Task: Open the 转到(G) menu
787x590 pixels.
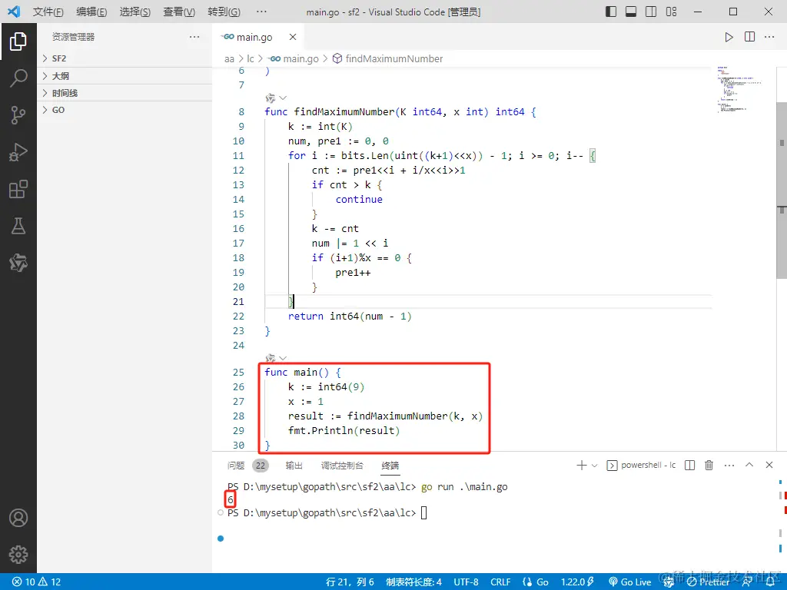Action: tap(224, 12)
